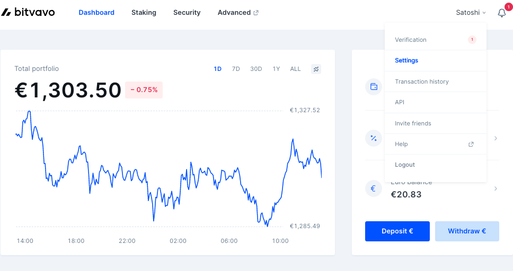Image resolution: width=513 pixels, height=271 pixels.
Task: Go to the Staking tab
Action: pos(144,12)
